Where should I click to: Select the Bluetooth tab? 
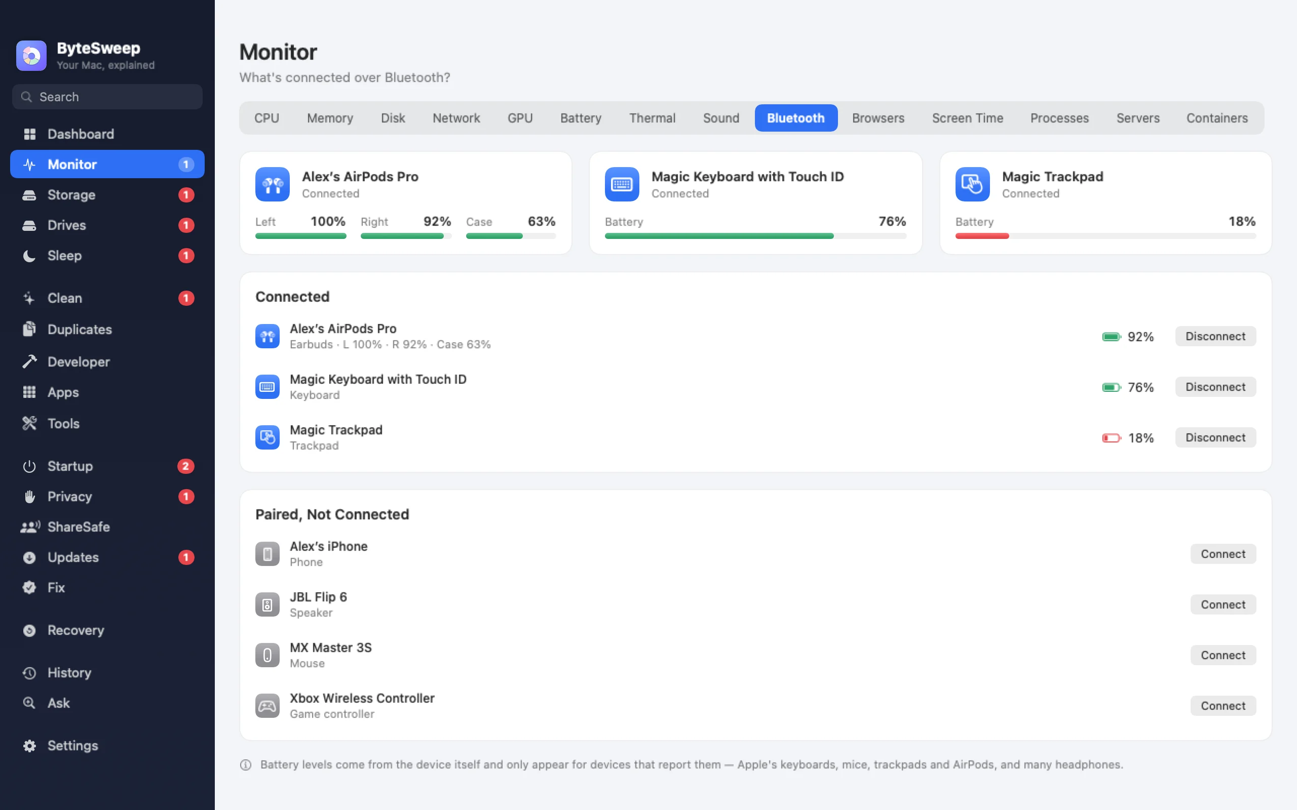[x=796, y=118]
